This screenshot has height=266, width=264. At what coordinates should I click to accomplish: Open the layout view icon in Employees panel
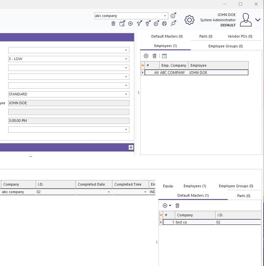click(x=164, y=56)
